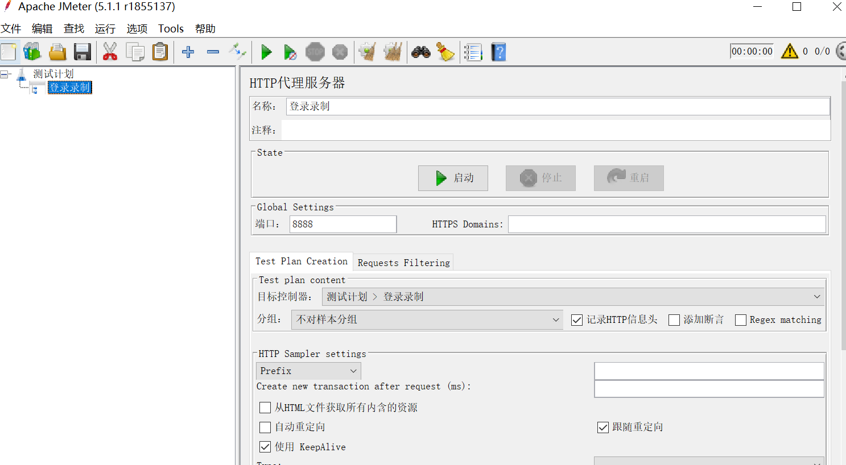The height and width of the screenshot is (465, 846).
Task: Select the 测试计划 tree label
Action: 53,74
